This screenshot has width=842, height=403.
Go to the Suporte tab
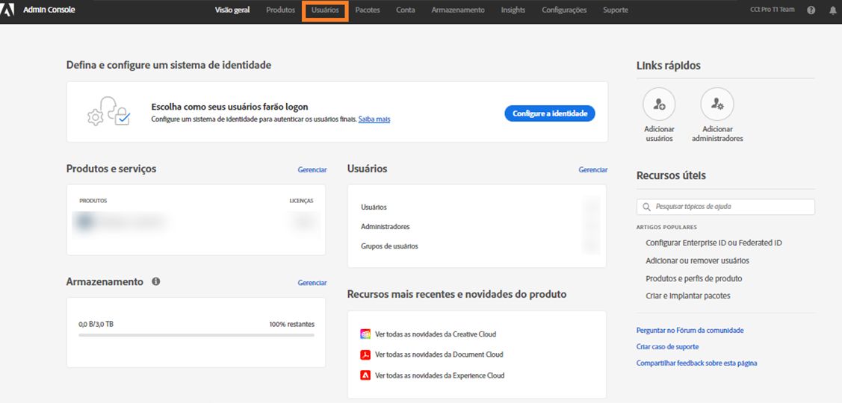(x=616, y=10)
